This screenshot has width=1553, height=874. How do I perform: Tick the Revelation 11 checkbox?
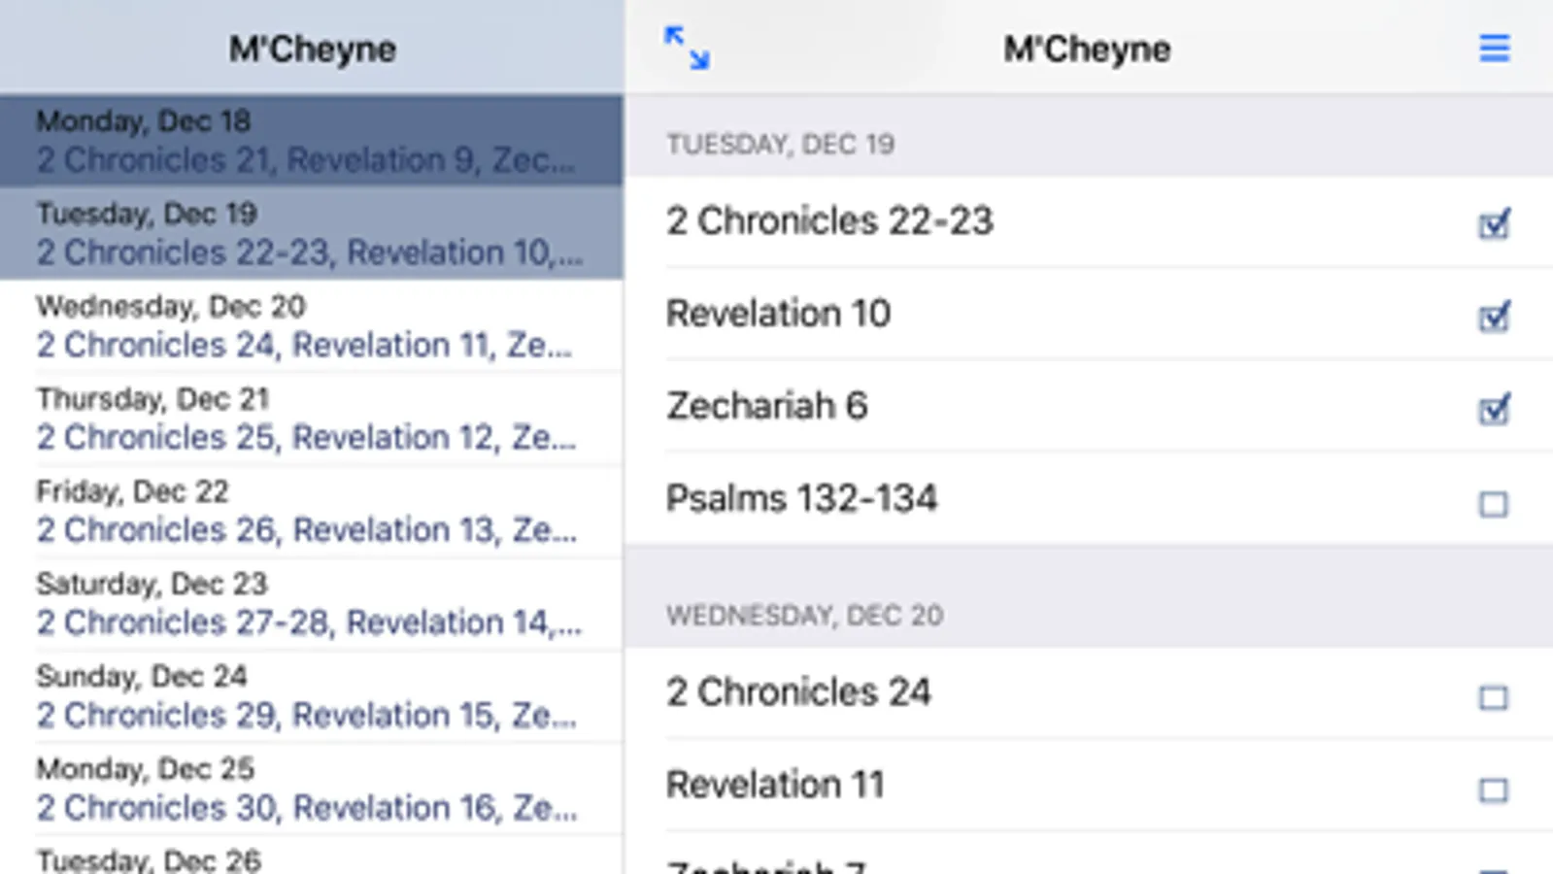pos(1494,790)
